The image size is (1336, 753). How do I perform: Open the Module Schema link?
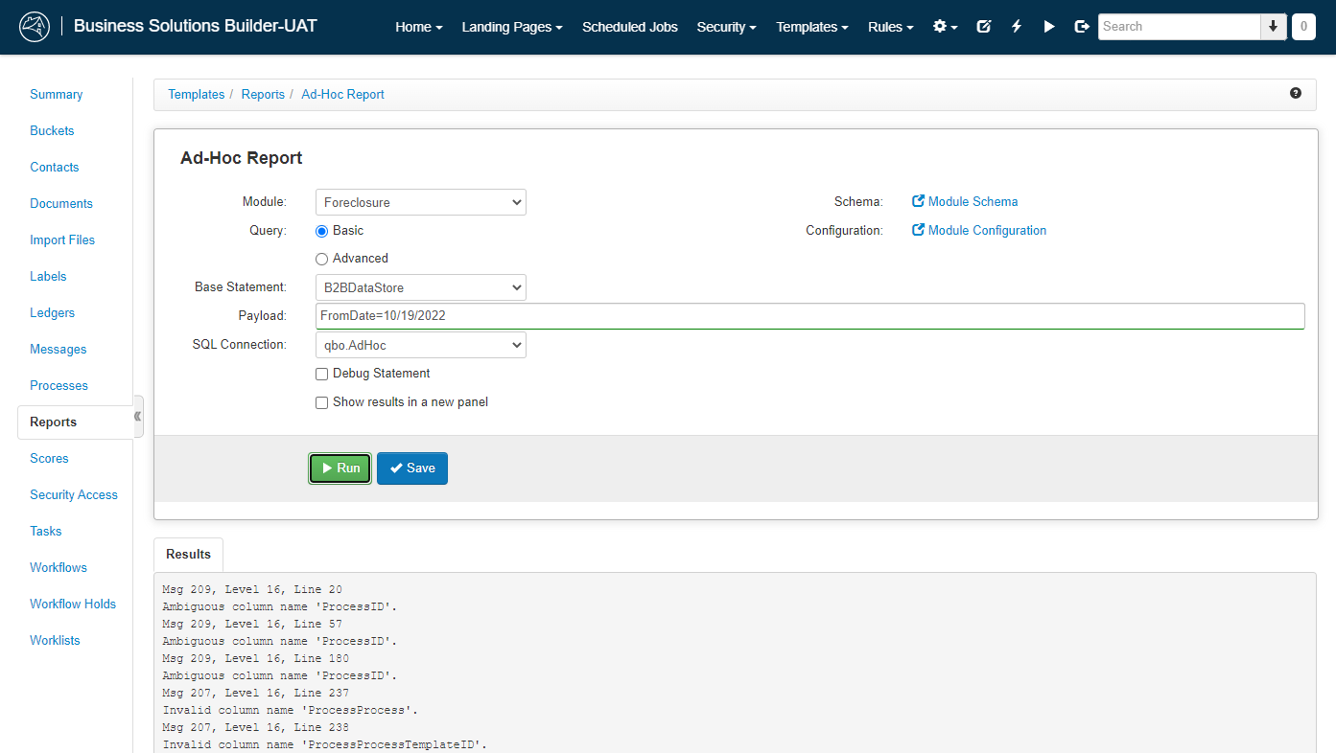(x=972, y=202)
